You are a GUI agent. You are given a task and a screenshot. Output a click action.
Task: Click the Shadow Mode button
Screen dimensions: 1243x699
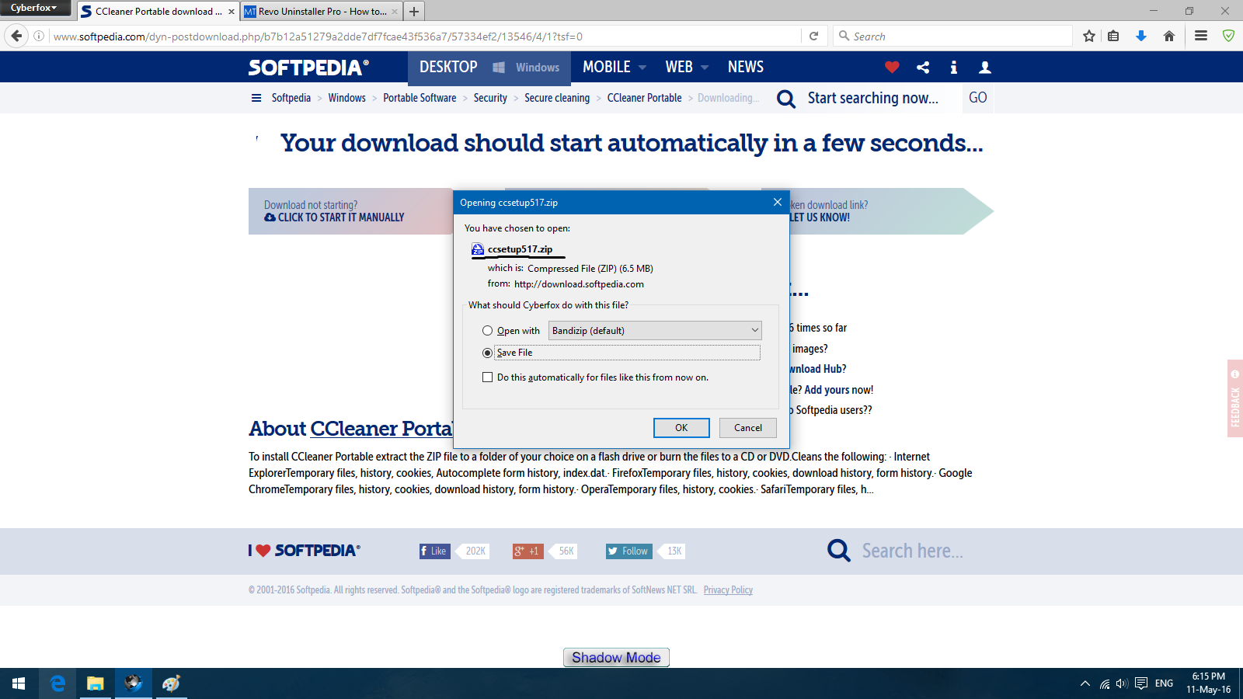(x=616, y=658)
